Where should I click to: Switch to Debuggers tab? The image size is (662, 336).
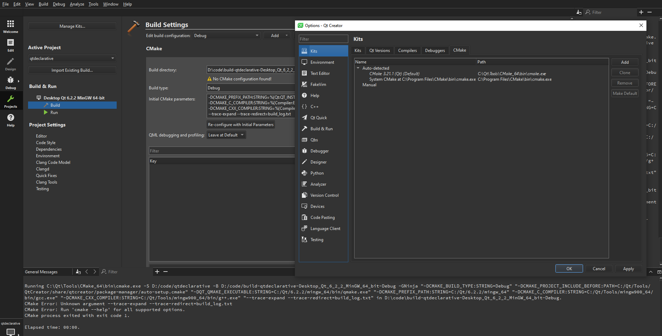435,50
